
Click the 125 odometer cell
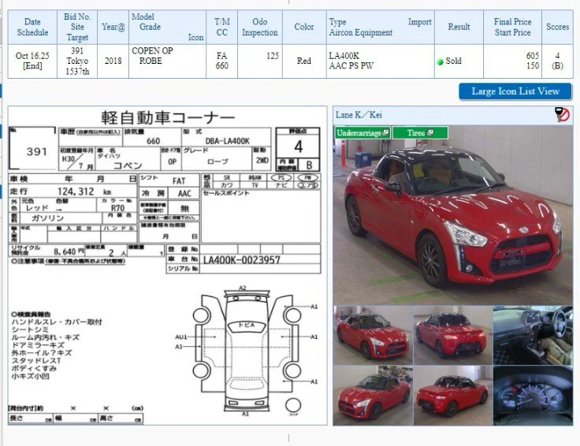coord(260,61)
